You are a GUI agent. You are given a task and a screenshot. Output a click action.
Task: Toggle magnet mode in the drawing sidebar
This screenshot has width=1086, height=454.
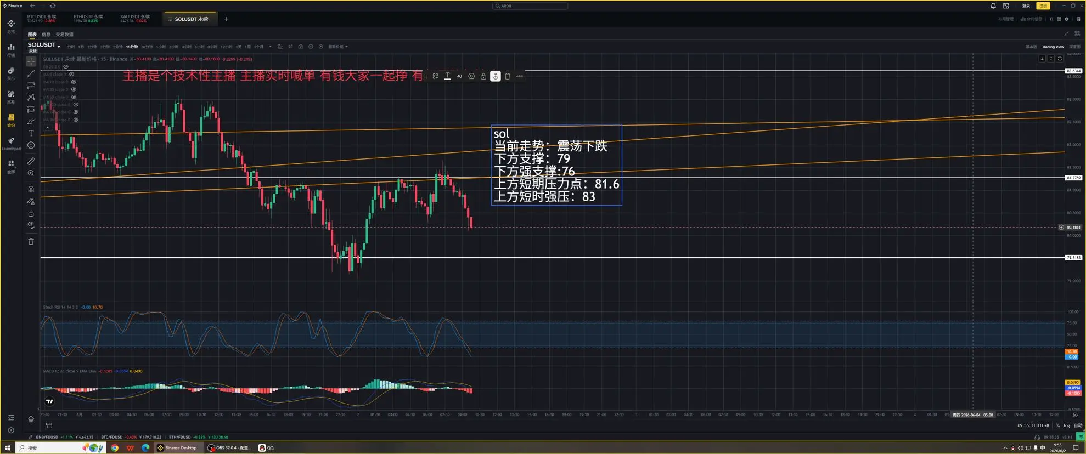[31, 189]
